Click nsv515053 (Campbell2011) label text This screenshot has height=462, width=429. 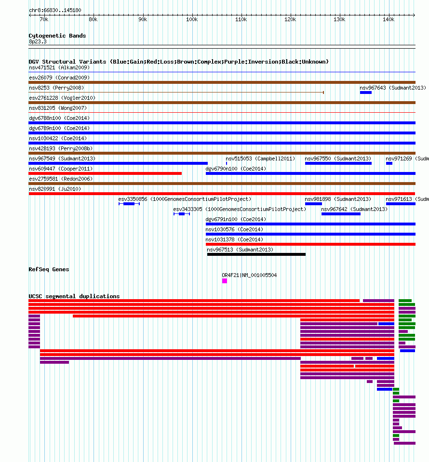pos(260,158)
